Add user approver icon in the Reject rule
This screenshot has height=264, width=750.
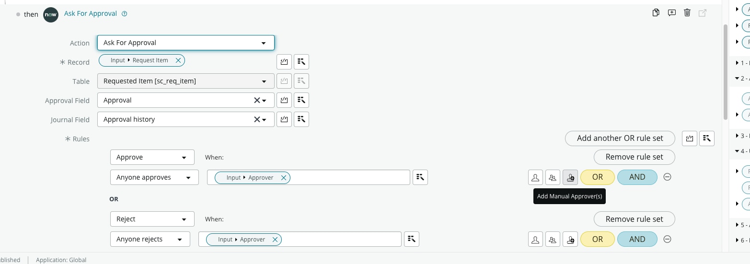coord(535,239)
